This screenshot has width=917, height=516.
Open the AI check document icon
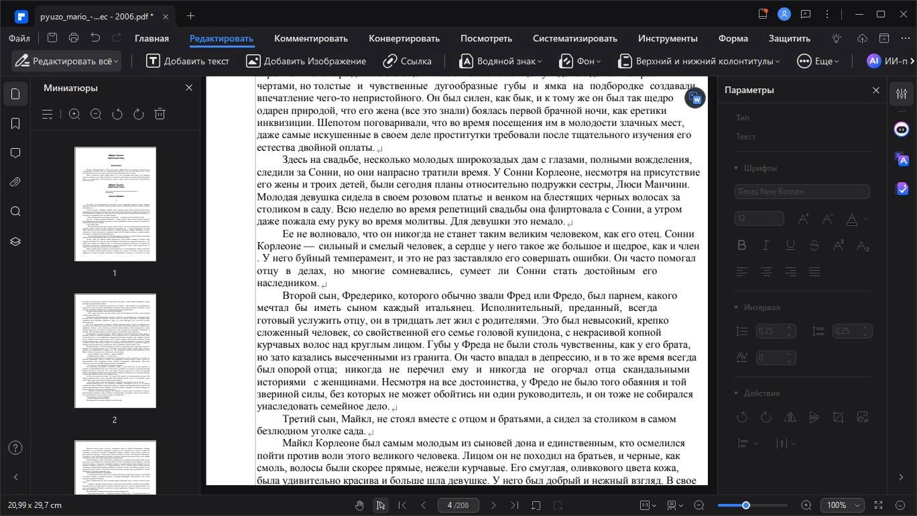902,188
